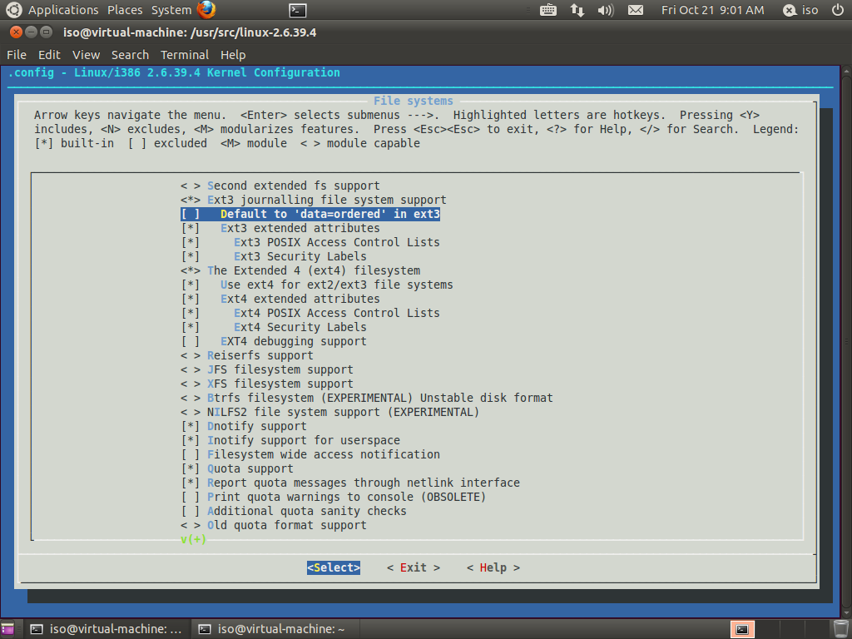Toggle Quota support option
This screenshot has width=852, height=639.
click(x=237, y=468)
